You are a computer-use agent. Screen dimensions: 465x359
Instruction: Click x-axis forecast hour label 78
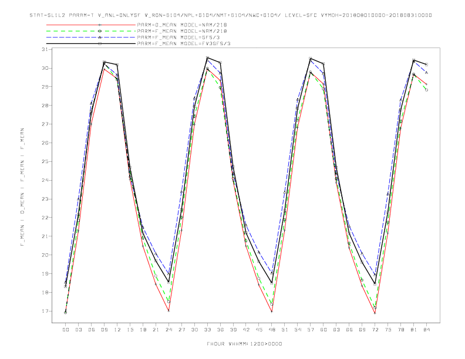400,330
